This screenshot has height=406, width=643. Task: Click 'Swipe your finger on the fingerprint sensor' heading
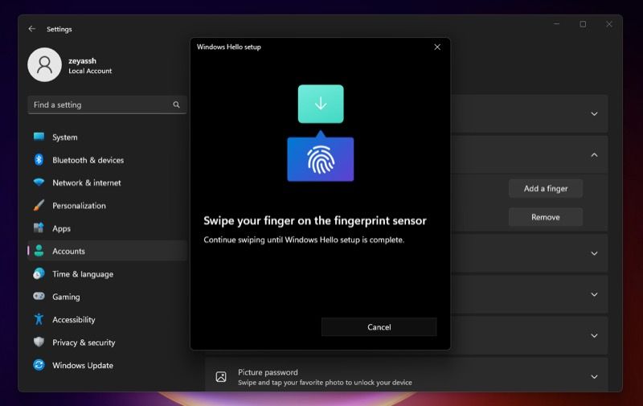(315, 220)
